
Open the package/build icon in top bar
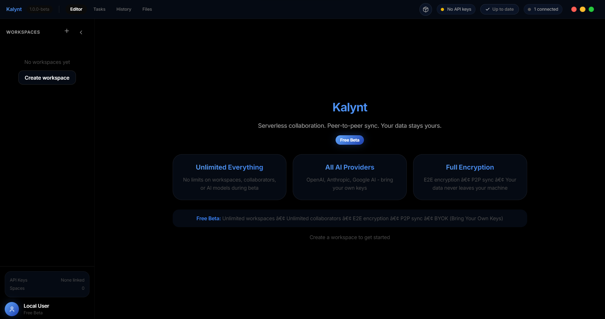(x=426, y=9)
